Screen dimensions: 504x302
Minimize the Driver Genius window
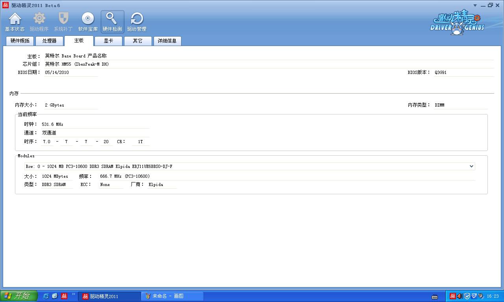[x=483, y=5]
